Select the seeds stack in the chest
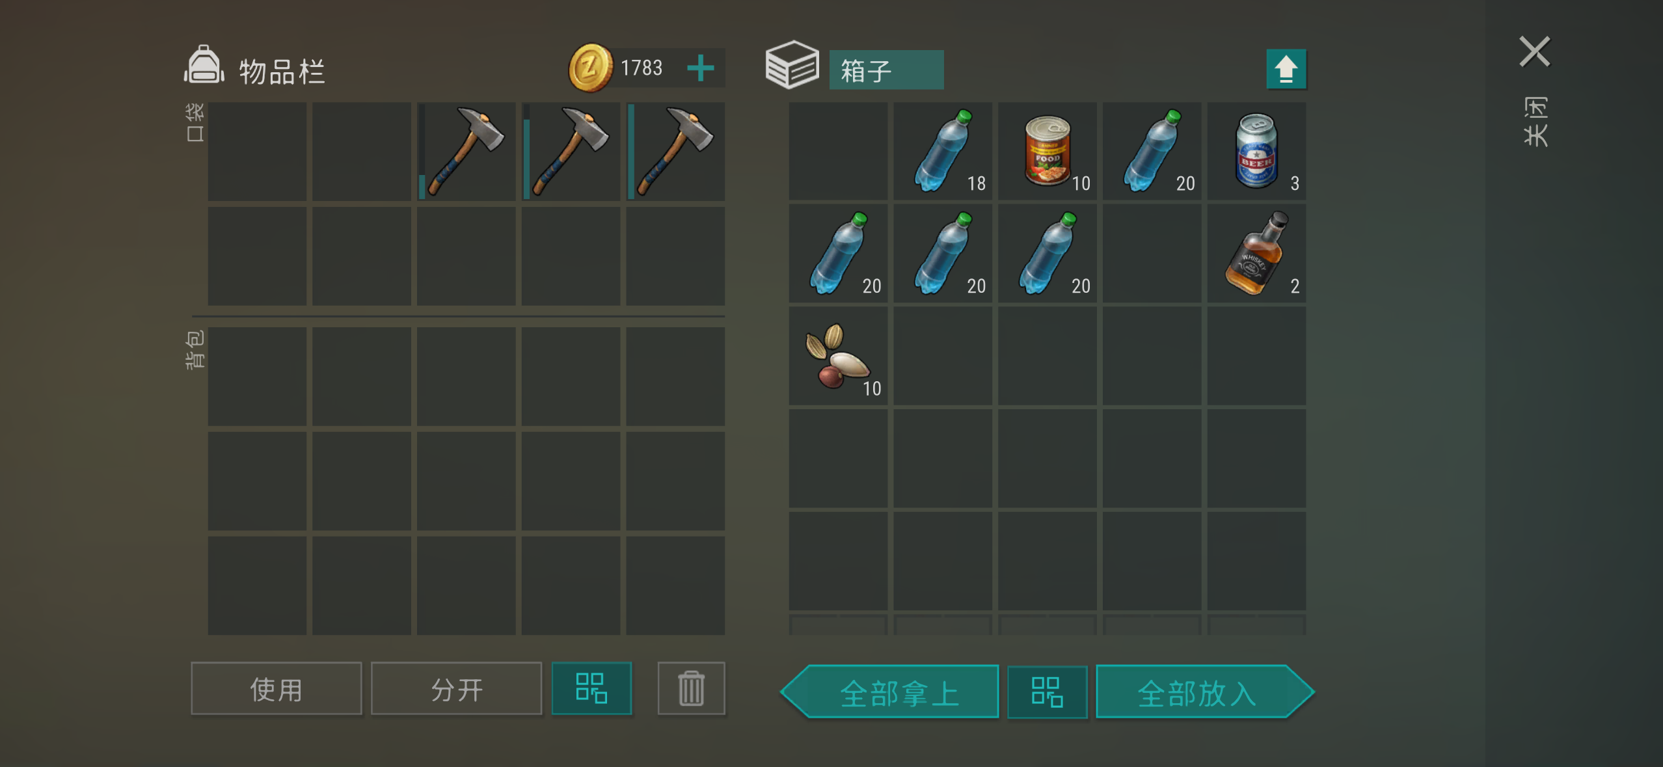 point(838,356)
